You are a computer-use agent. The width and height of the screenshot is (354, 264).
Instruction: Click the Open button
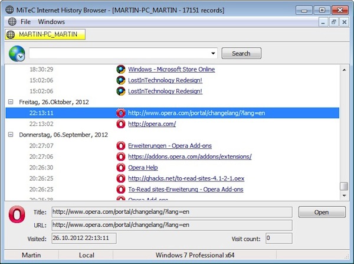[x=322, y=212]
